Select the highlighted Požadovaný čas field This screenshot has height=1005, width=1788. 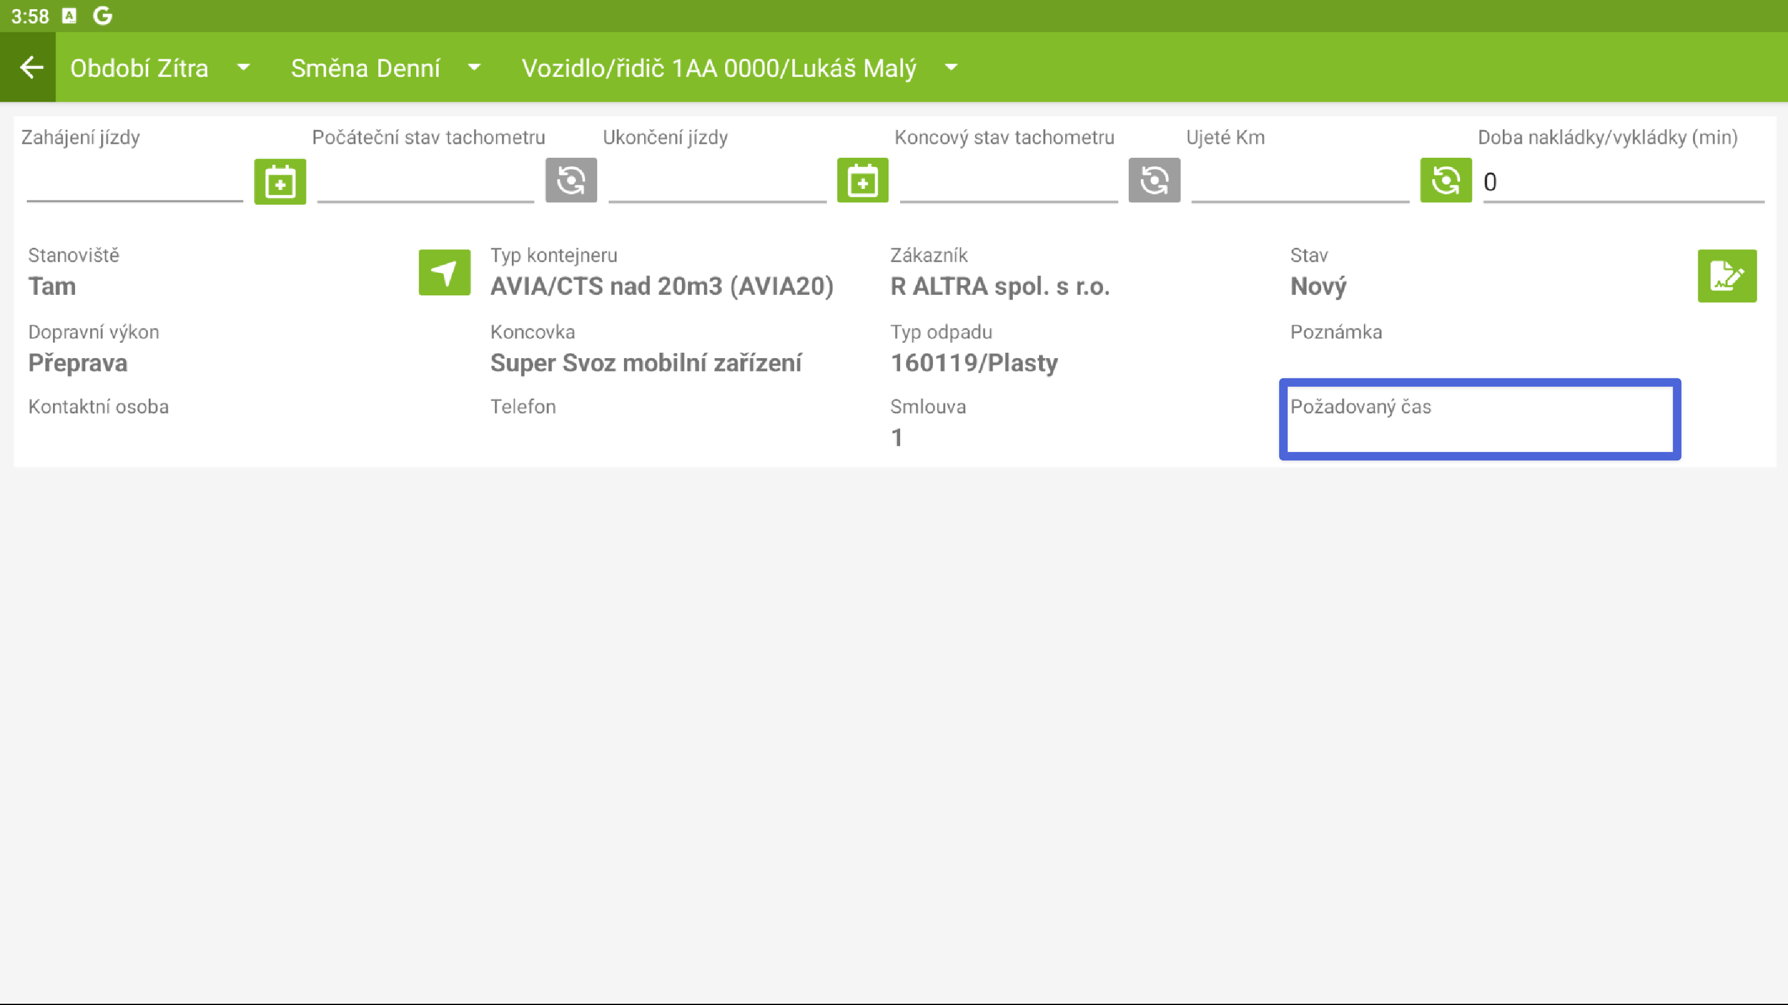[x=1479, y=420]
